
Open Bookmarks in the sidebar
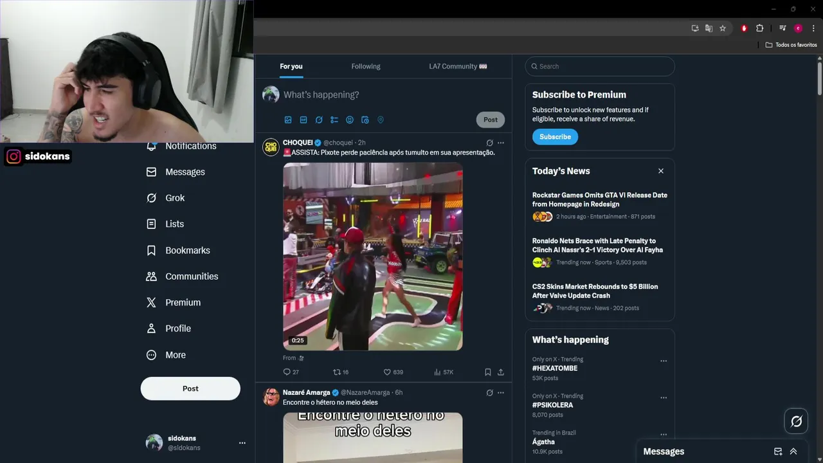click(178, 250)
